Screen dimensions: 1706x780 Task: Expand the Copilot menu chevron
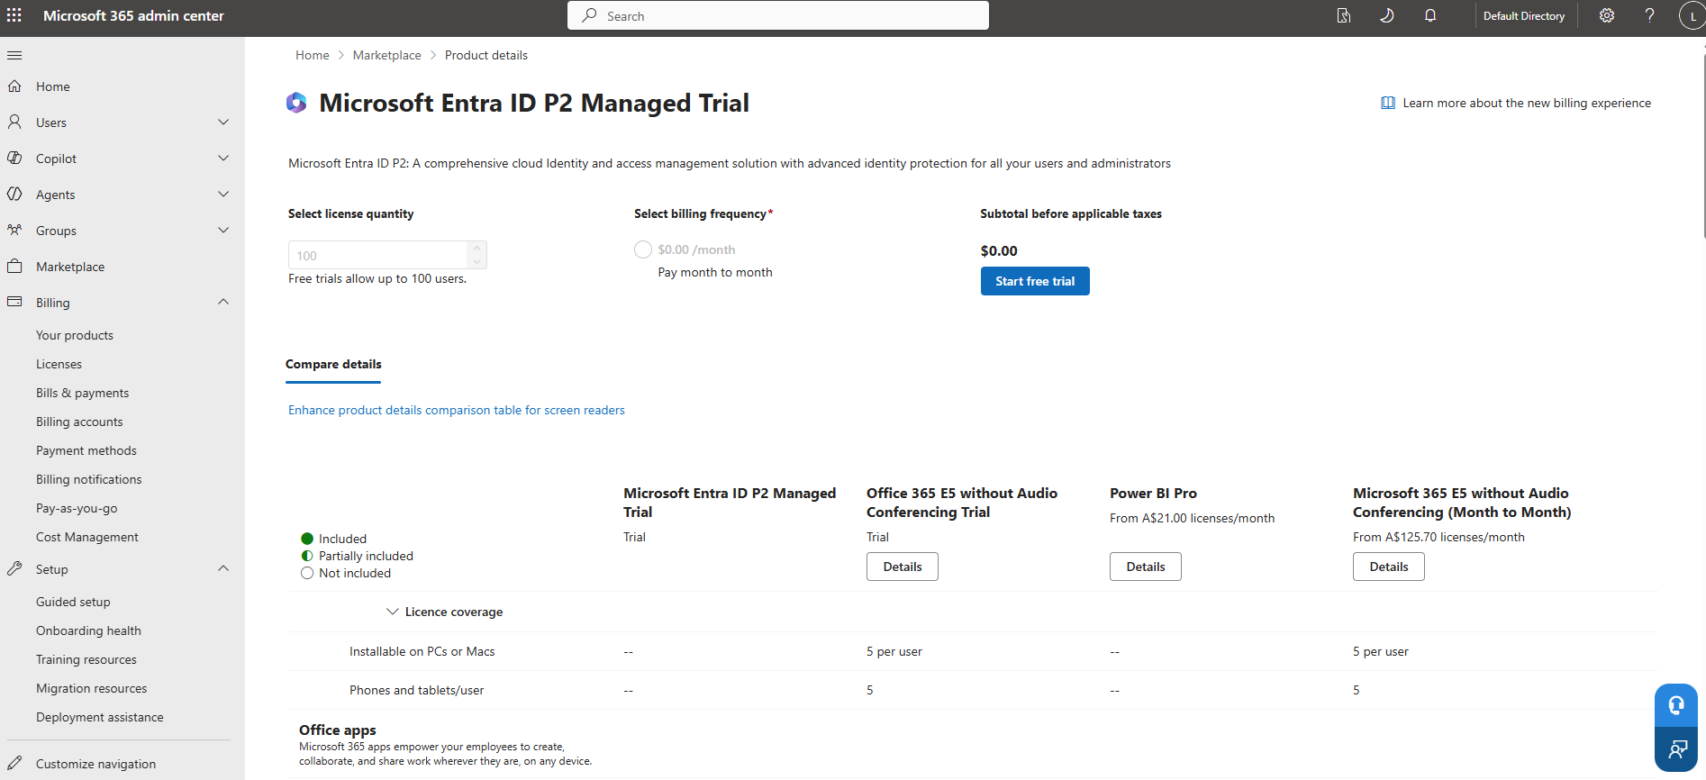pyautogui.click(x=223, y=158)
